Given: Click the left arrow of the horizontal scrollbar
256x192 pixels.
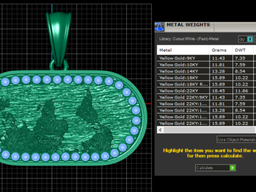Looking at the screenshot, I should (x=161, y=130).
